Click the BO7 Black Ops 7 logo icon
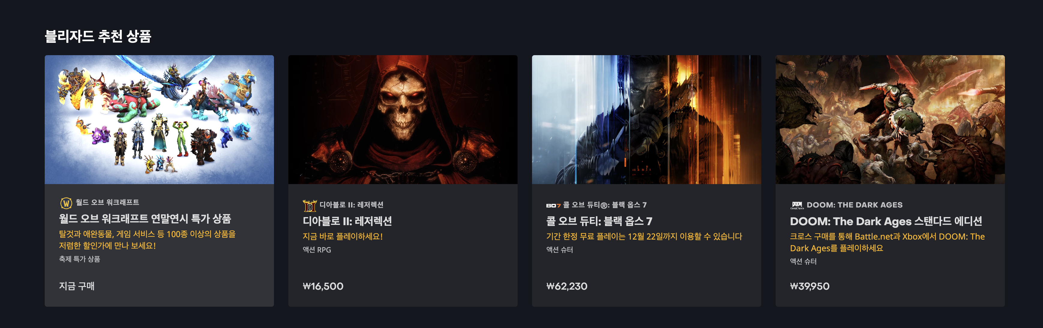Viewport: 1043px width, 328px height. point(553,205)
